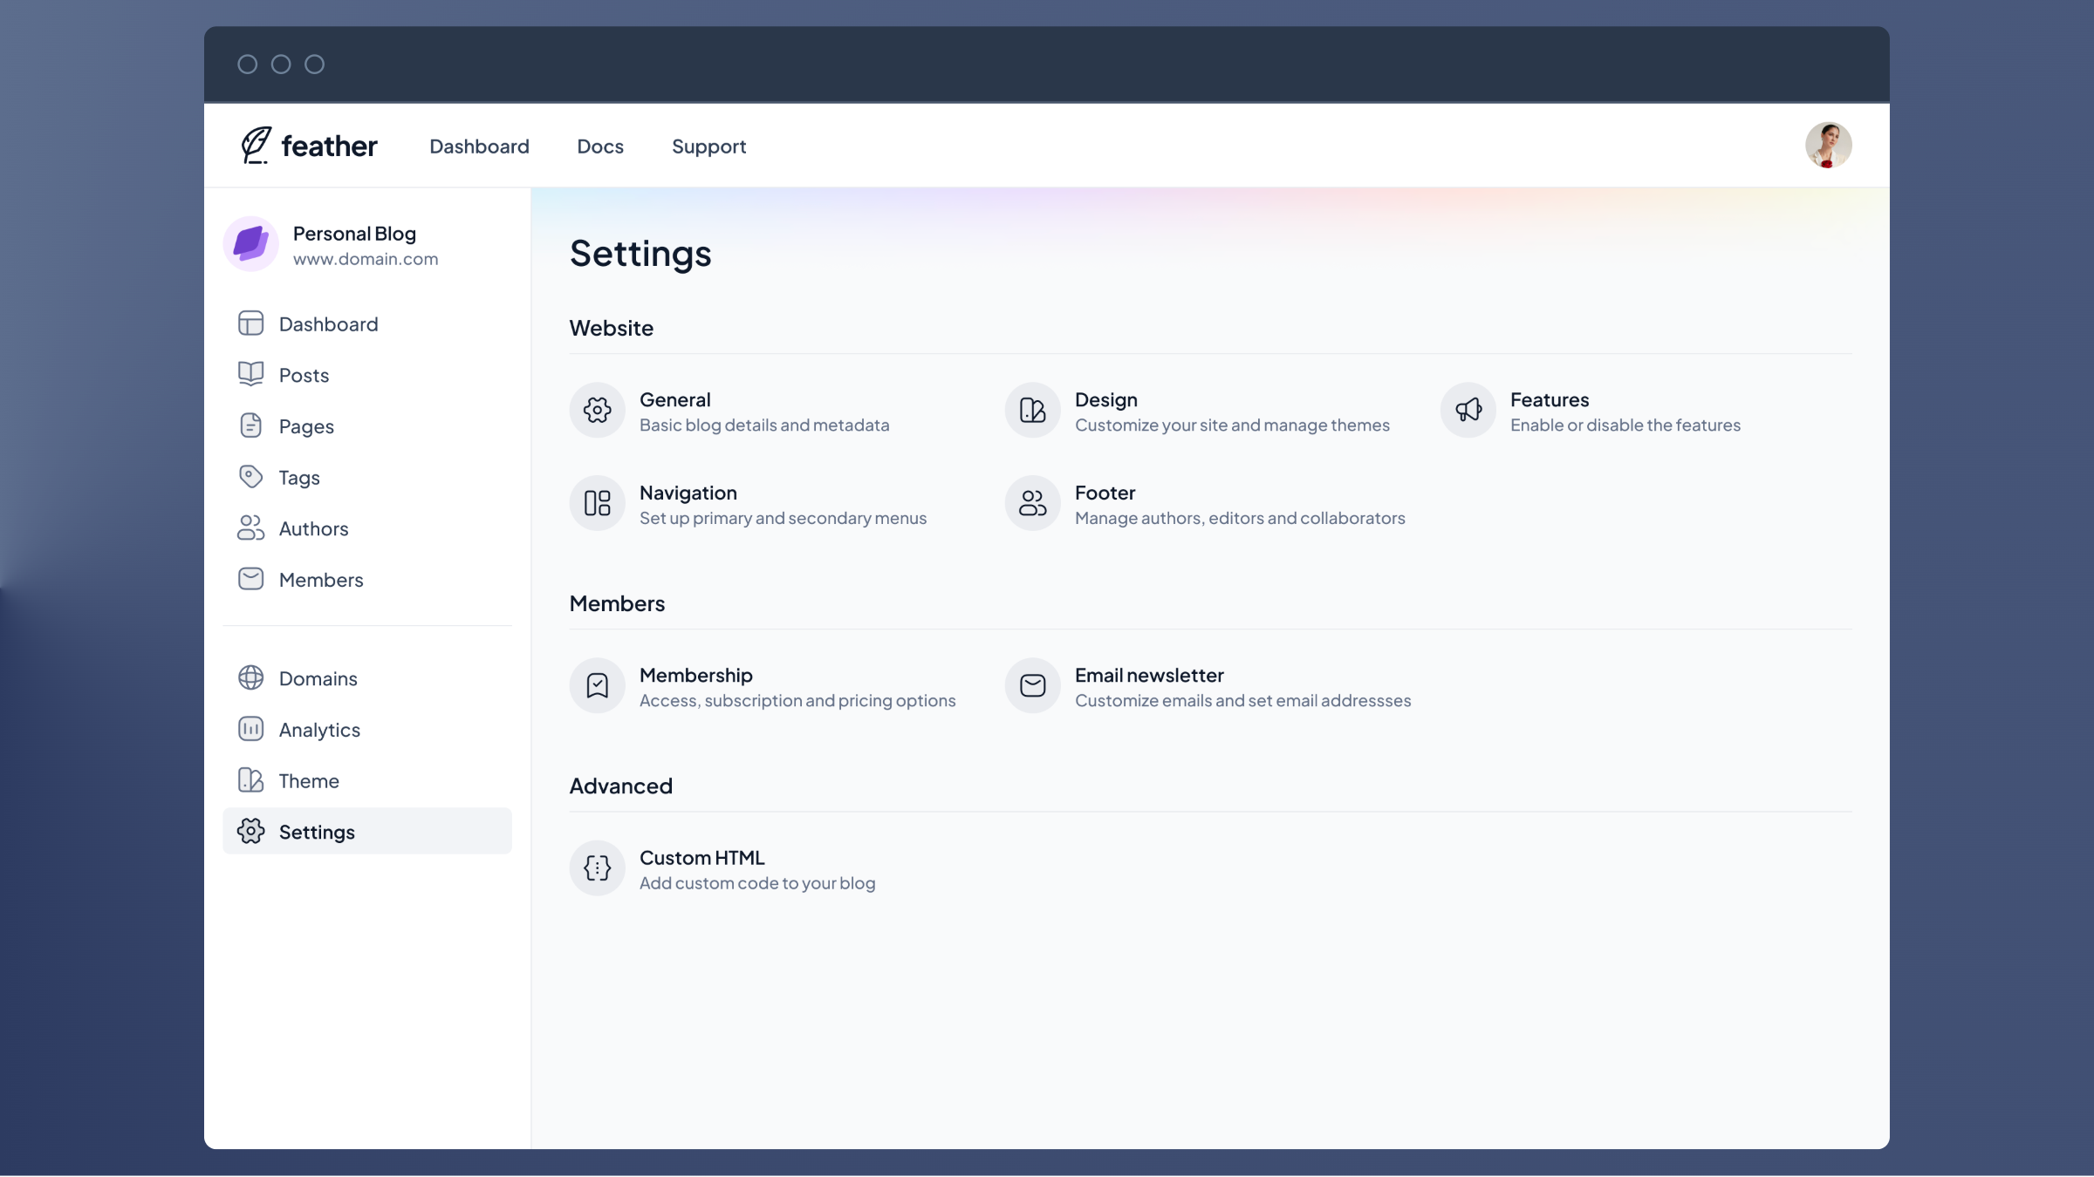Screen dimensions: 2094x1177
Task: Go to Posts in the sidebar
Action: point(304,376)
